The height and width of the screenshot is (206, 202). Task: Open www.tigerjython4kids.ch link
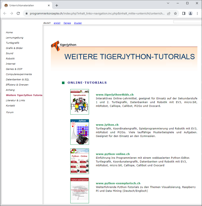click(115, 95)
